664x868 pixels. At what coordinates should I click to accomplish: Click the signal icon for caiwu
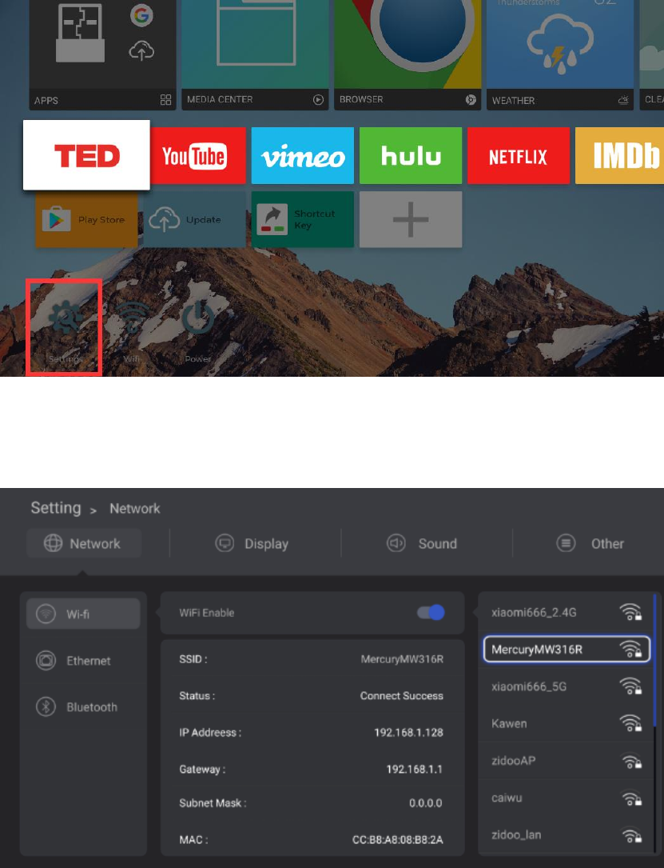[632, 799]
